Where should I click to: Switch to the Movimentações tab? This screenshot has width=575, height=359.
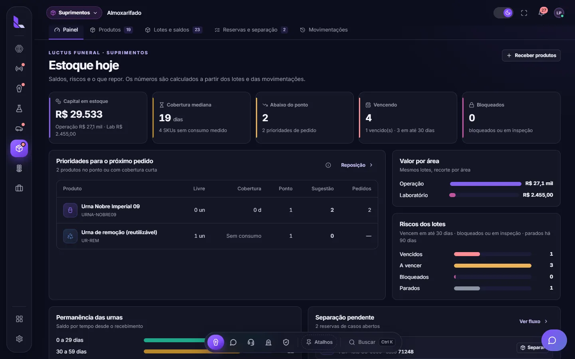tap(324, 30)
